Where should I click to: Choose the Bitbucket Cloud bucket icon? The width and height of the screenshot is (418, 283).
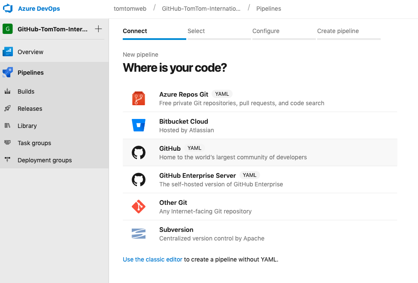click(139, 125)
